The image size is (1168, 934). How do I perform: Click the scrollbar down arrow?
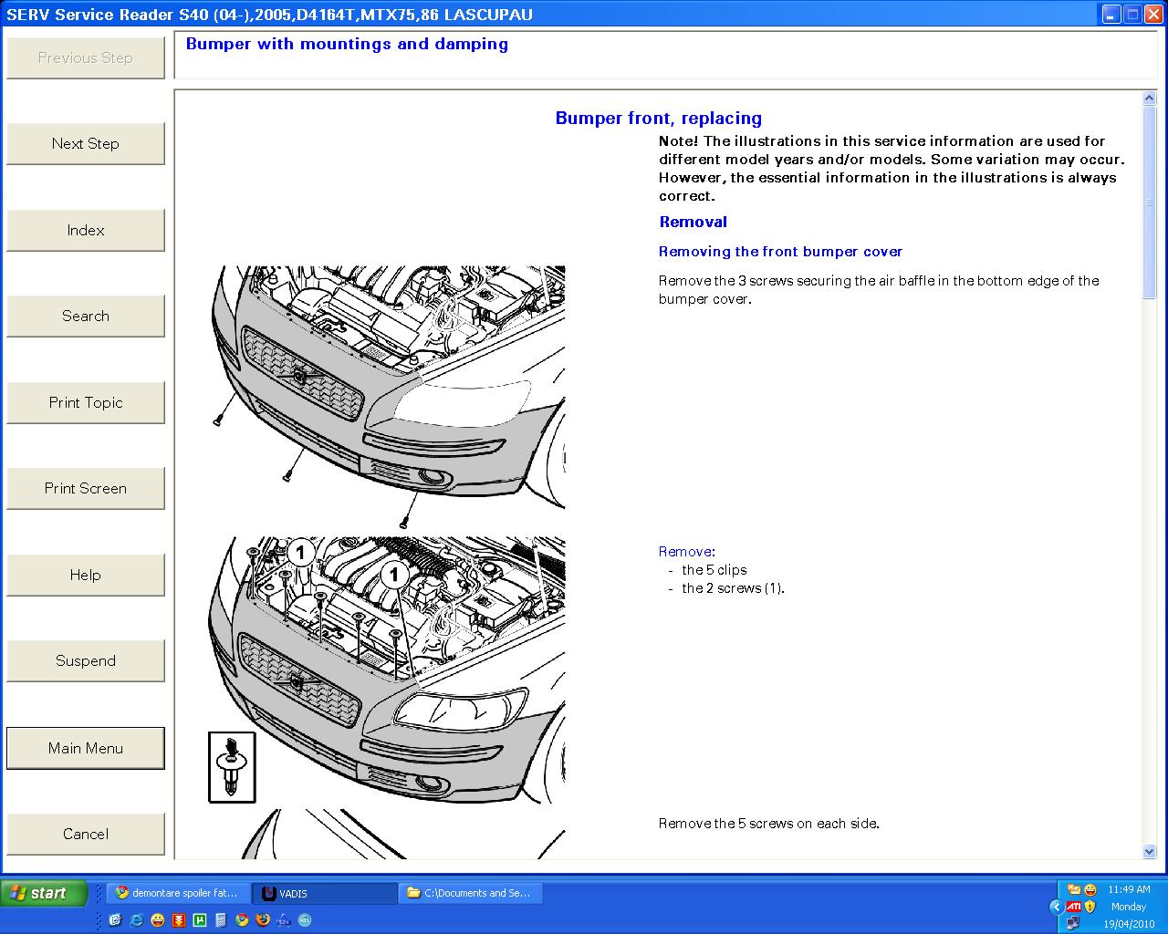click(1150, 851)
